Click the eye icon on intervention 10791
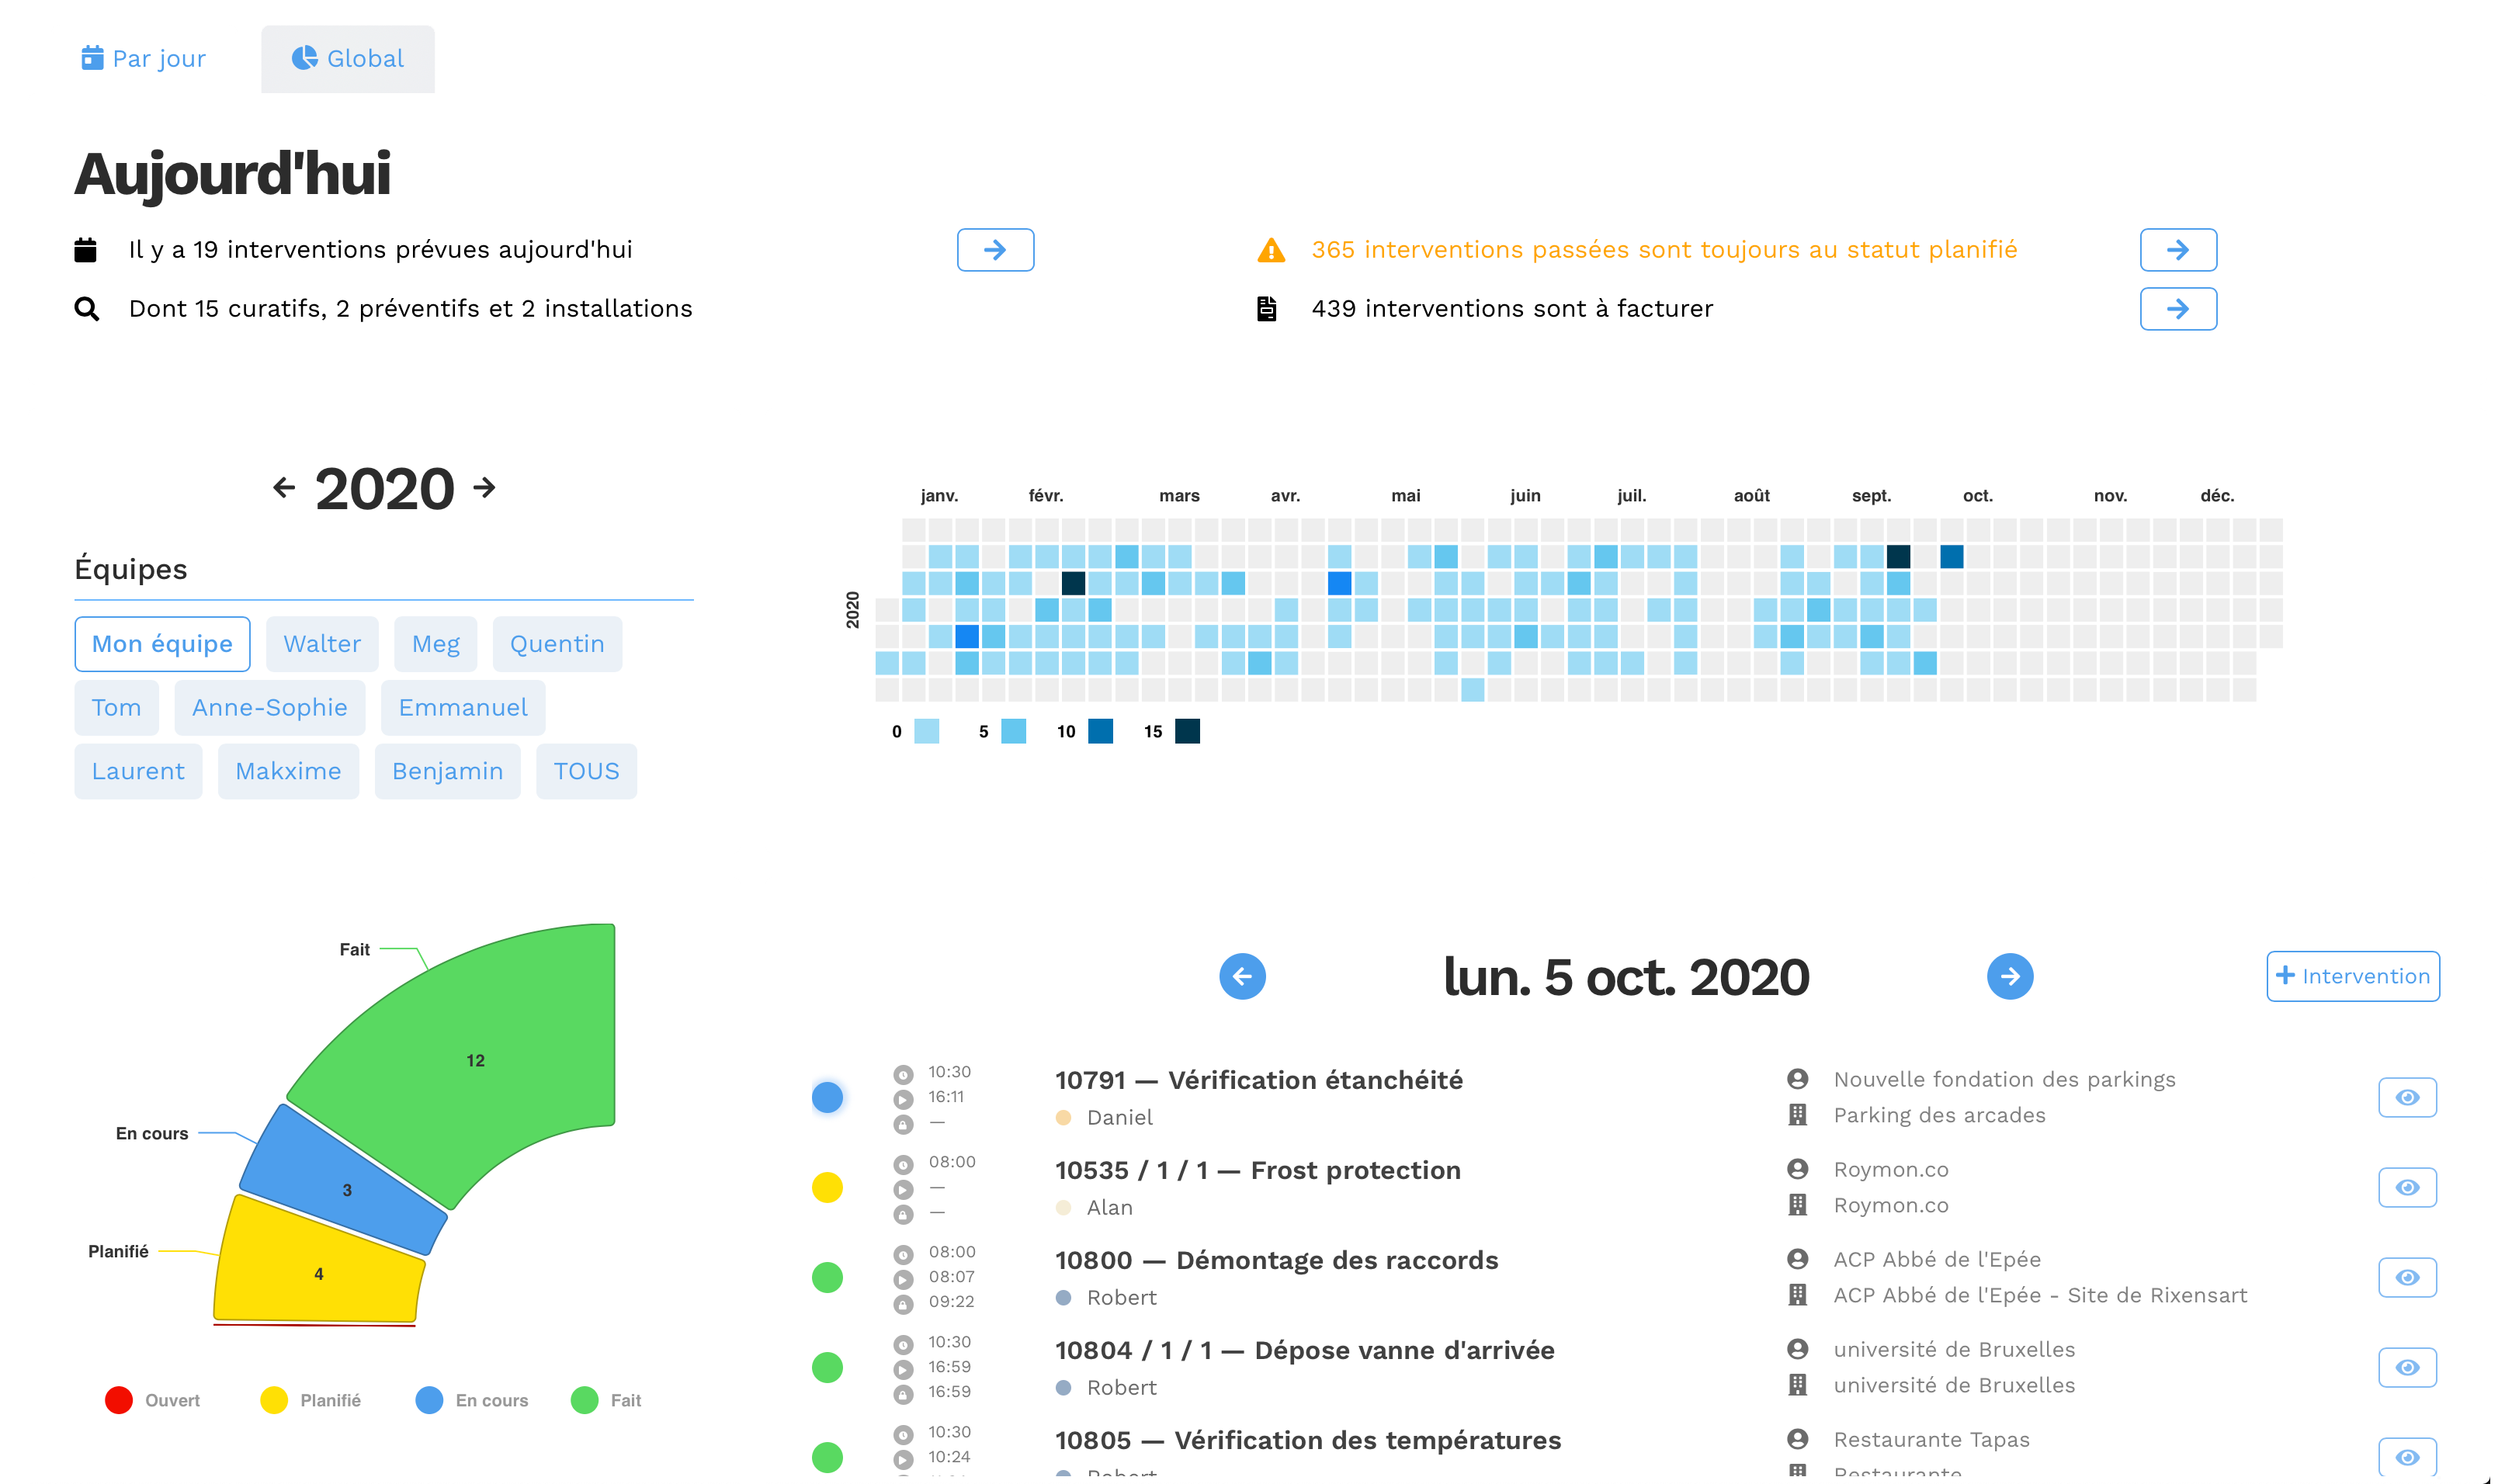The height and width of the screenshot is (1484, 2512). tap(2406, 1097)
